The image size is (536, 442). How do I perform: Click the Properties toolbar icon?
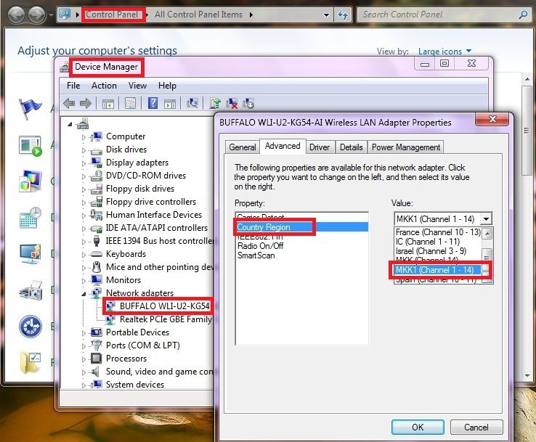(130, 103)
